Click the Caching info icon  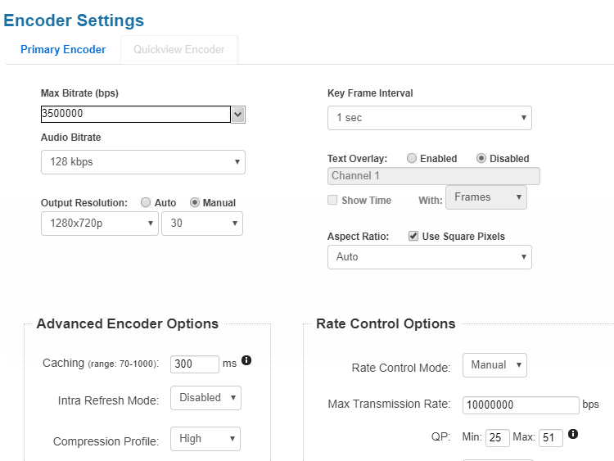coord(246,360)
